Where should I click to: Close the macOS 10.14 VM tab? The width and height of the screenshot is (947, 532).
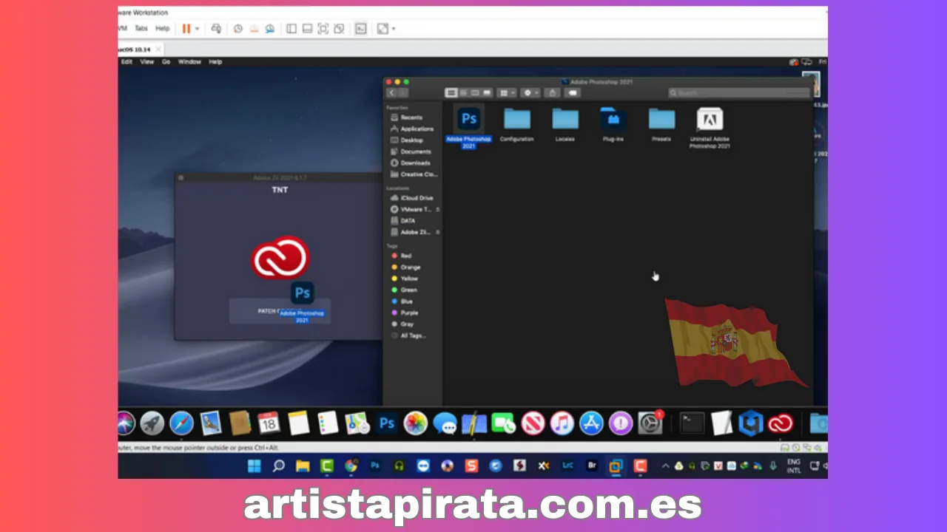158,50
